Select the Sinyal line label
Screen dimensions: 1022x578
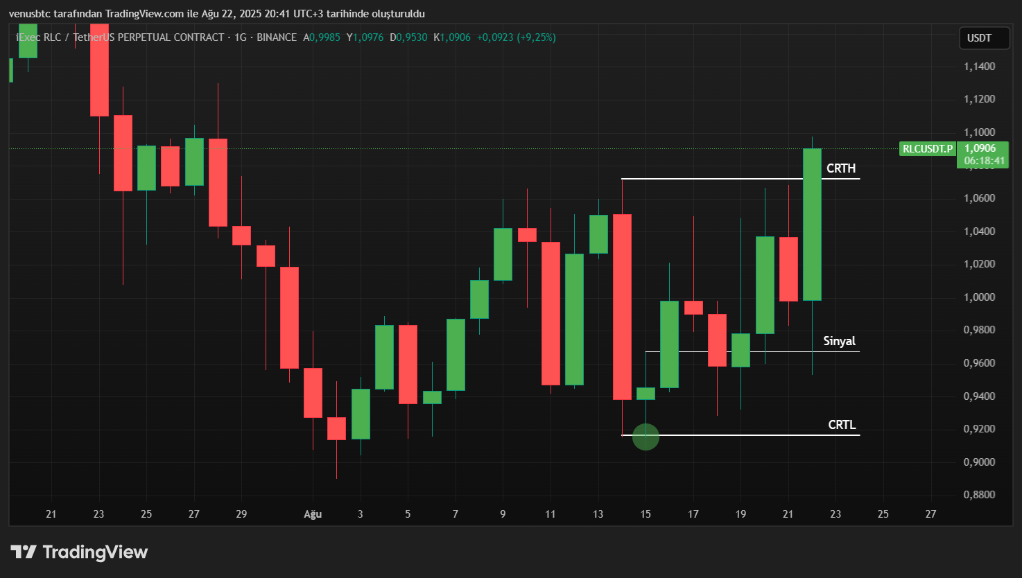(x=839, y=341)
